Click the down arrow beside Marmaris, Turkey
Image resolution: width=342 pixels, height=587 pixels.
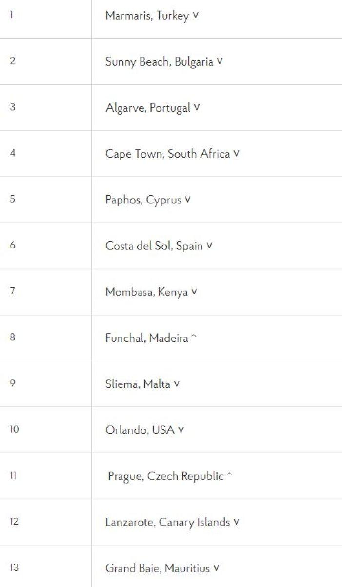pos(196,15)
